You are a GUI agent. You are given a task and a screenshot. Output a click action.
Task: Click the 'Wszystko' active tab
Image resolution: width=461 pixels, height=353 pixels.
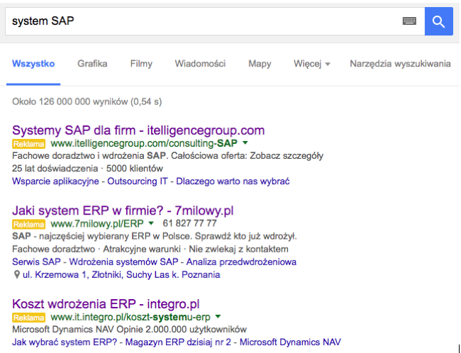point(33,64)
